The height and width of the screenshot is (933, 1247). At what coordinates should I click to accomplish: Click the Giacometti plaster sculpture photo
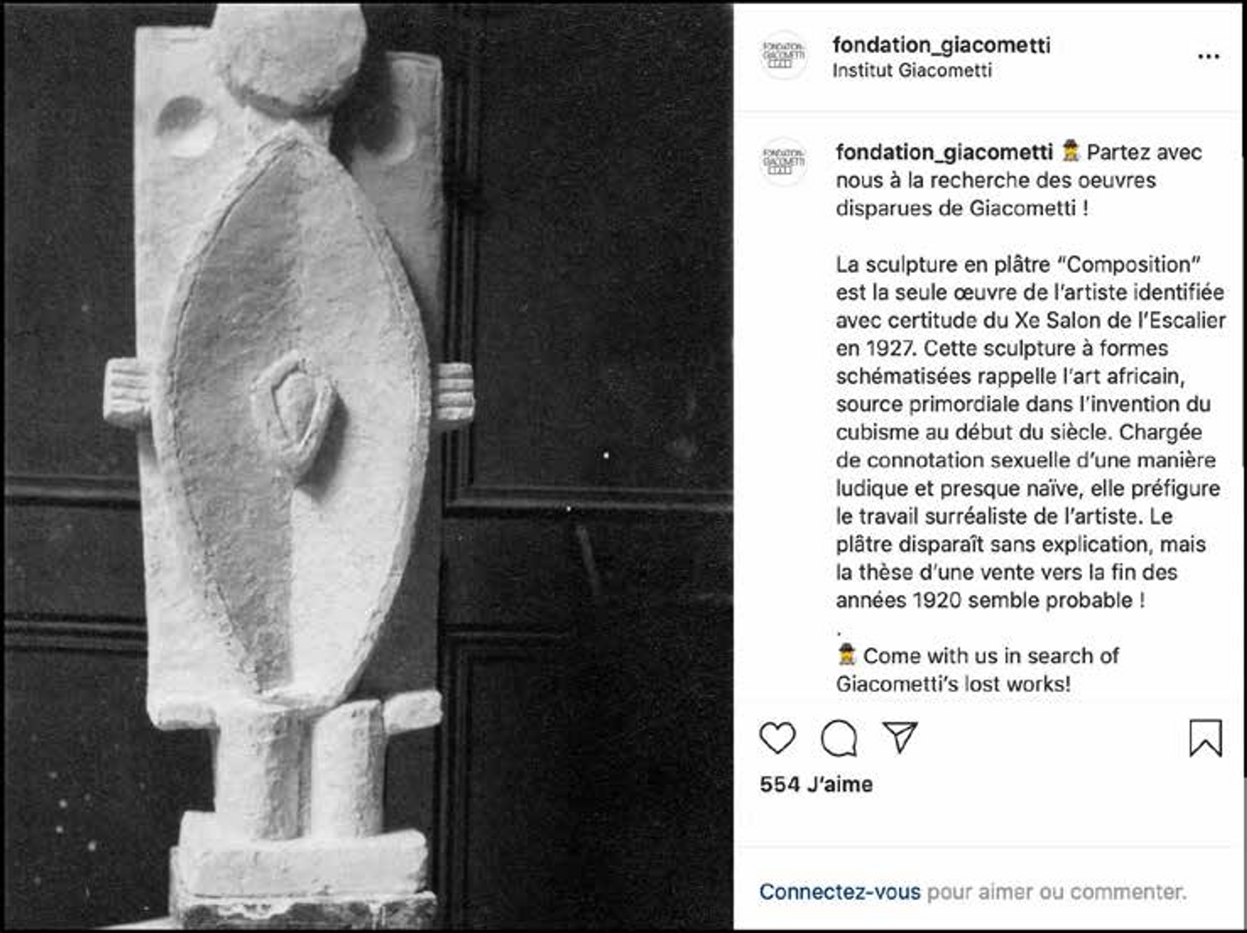coord(369,466)
